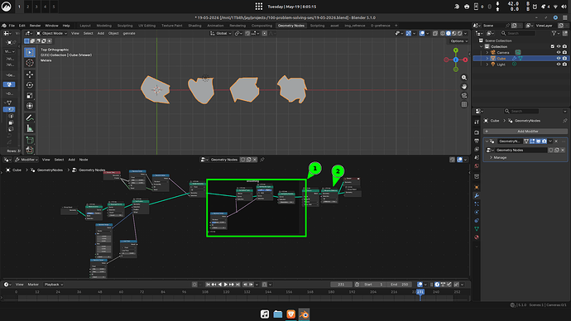571x321 pixels.
Task: Disable Cube in renders camera icon
Action: tap(564, 58)
